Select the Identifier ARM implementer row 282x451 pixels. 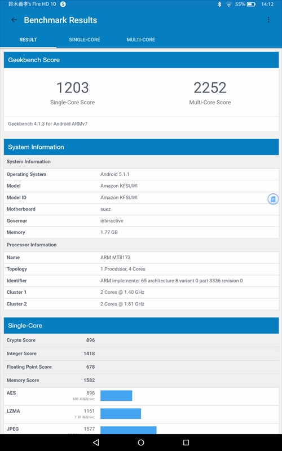click(x=142, y=281)
